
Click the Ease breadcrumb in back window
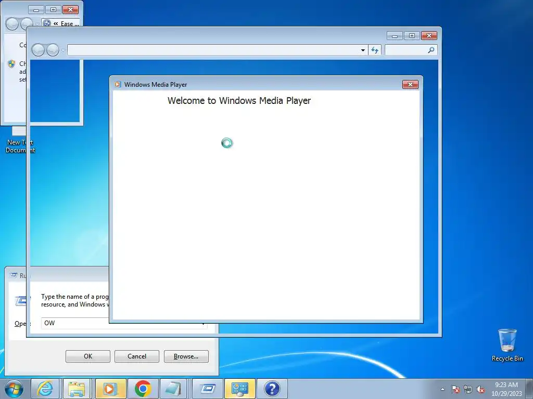pos(67,24)
